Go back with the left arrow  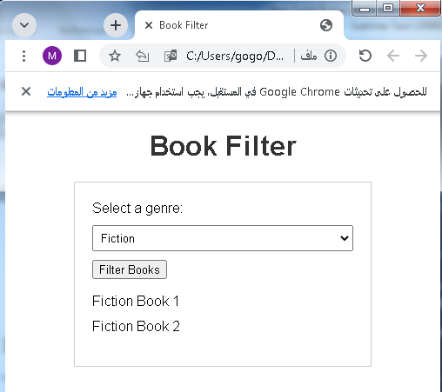(393, 56)
